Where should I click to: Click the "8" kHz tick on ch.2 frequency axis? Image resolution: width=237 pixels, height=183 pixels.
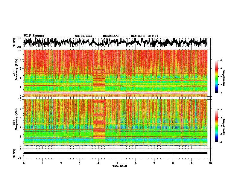21,109
